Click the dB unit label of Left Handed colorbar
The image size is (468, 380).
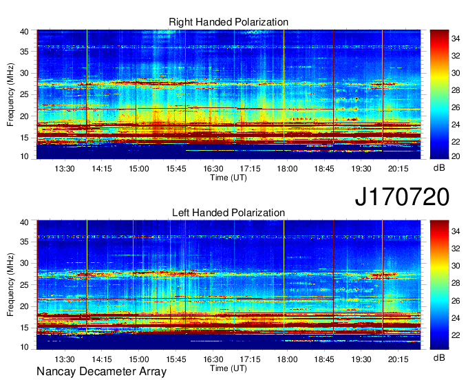point(439,358)
